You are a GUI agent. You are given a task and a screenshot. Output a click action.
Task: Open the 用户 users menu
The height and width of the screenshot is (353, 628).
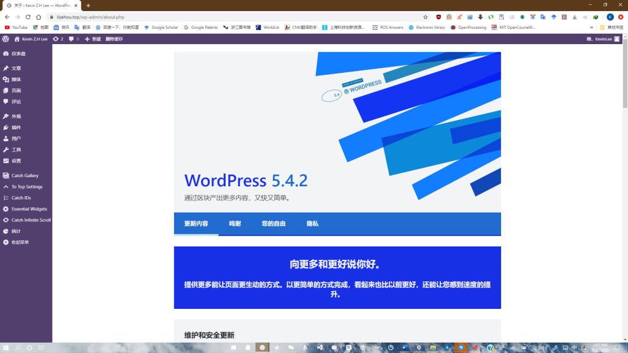point(26,139)
